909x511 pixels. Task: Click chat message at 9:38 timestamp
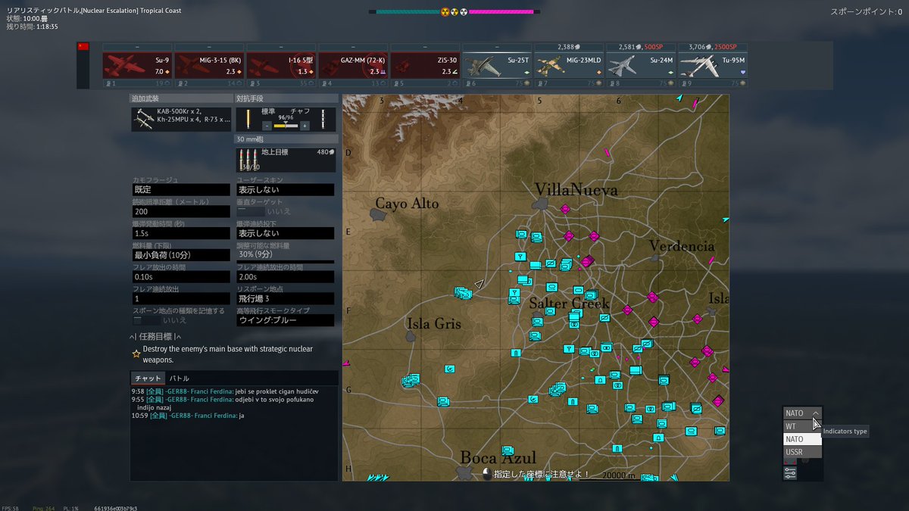pyautogui.click(x=224, y=391)
